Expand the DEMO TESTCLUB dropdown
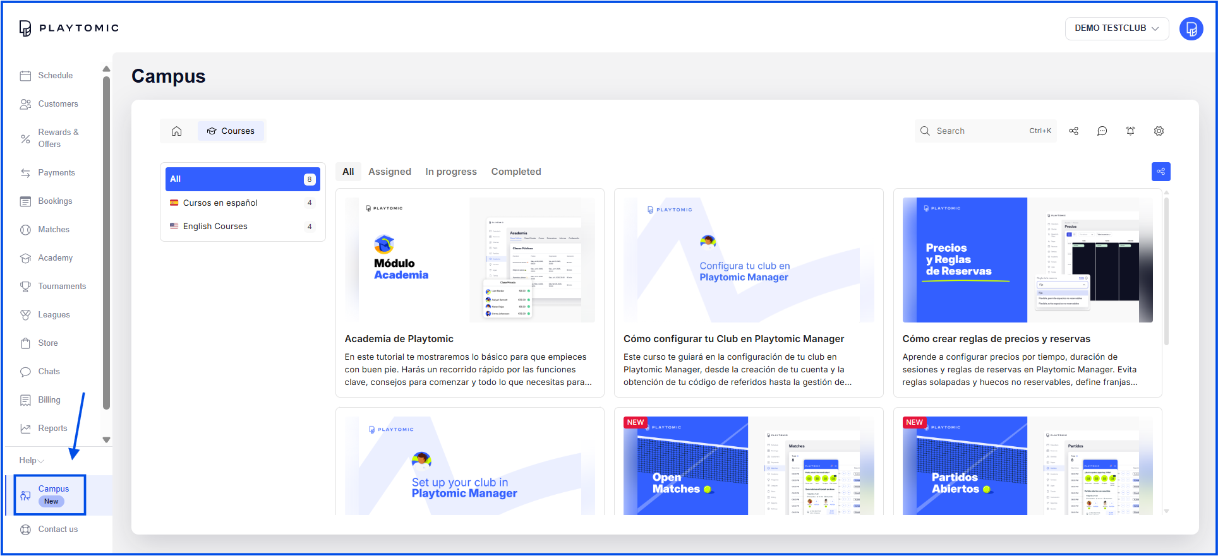 (x=1116, y=28)
